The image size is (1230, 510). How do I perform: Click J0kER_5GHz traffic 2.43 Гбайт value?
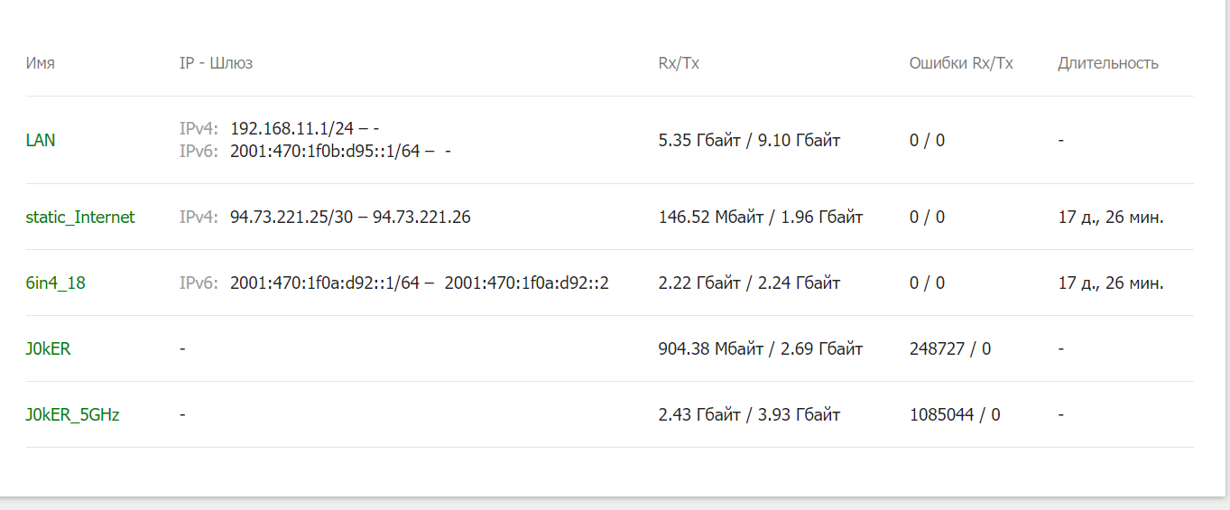[x=701, y=414]
